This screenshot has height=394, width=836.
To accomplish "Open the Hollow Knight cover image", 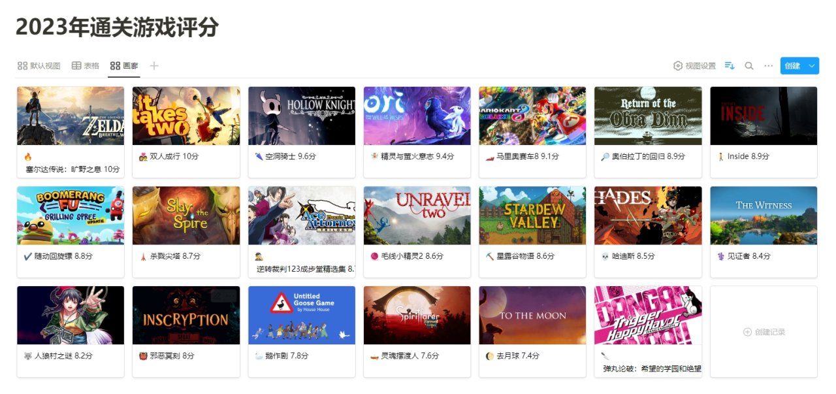I will click(302, 116).
